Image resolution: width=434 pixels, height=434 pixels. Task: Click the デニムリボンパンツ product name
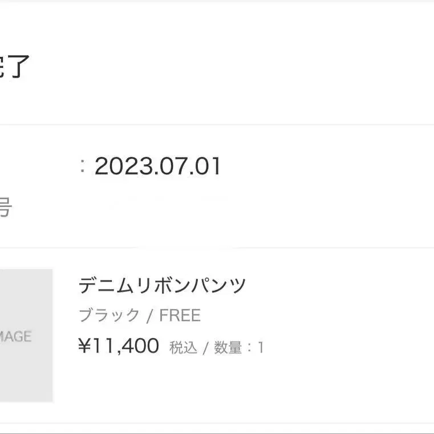point(162,285)
